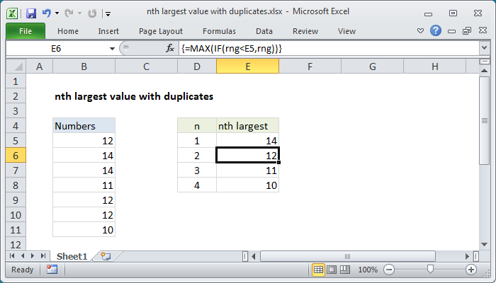496x283 pixels.
Task: Select cell B11 containing 10
Action: coord(84,230)
